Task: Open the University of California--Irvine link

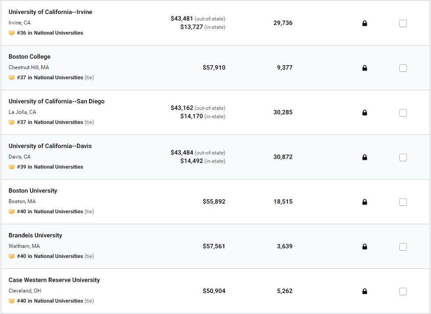Action: [50, 12]
